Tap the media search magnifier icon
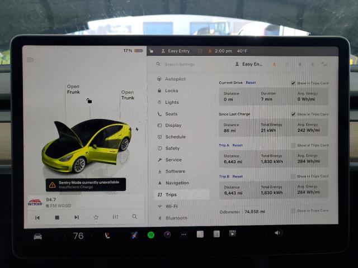The width and height of the screenshot is (358, 268). tap(135, 217)
